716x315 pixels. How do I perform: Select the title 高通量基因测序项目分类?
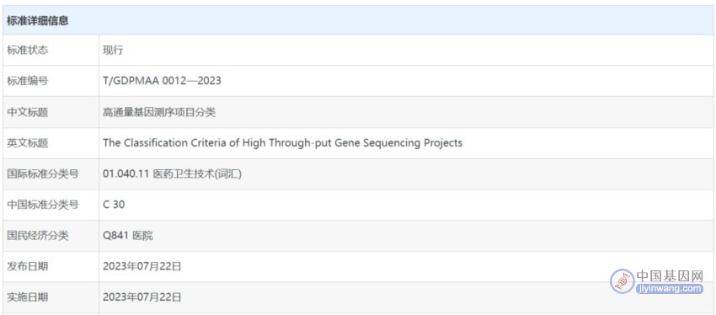coord(159,112)
